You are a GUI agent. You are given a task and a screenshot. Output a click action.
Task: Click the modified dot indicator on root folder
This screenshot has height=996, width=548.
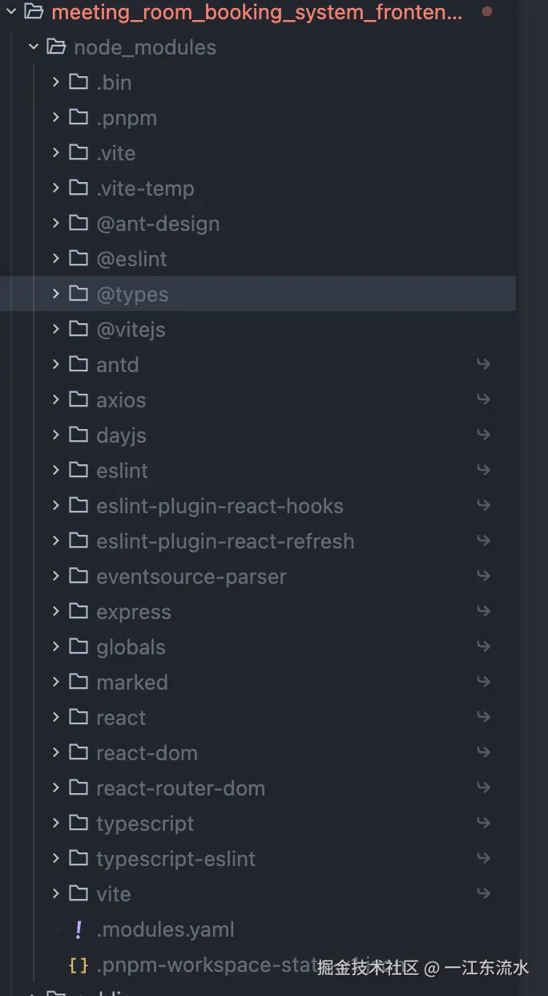pos(487,12)
